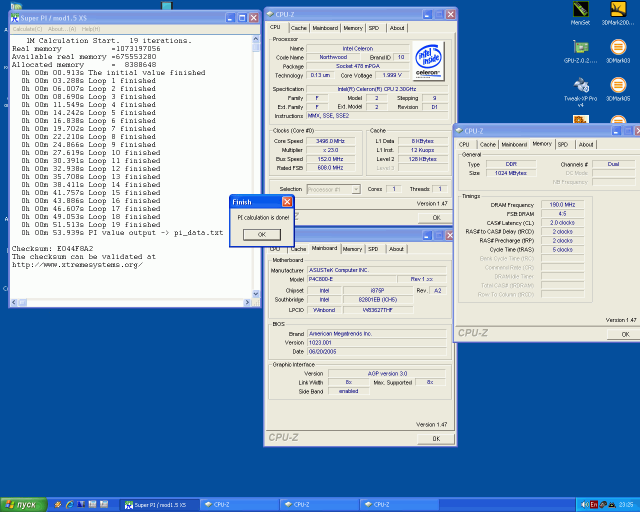Switch to SPD tab in top CPU-Z window
The image size is (640, 512).
point(373,28)
